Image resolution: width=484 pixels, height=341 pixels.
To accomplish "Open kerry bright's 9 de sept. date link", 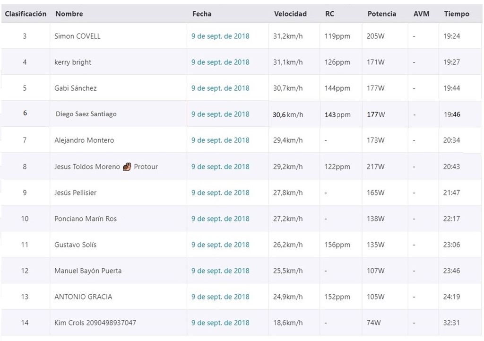I will (220, 62).
